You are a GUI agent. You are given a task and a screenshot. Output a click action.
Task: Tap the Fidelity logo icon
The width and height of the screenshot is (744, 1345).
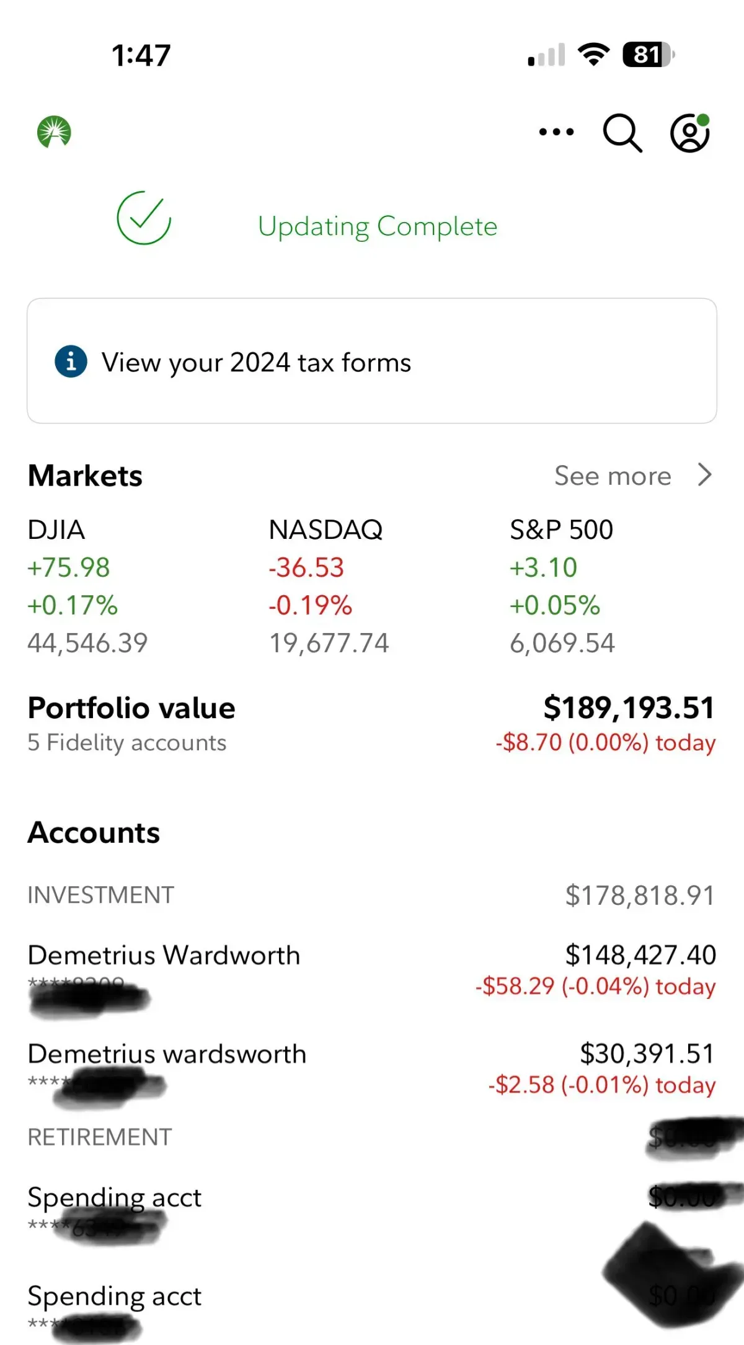pos(54,131)
